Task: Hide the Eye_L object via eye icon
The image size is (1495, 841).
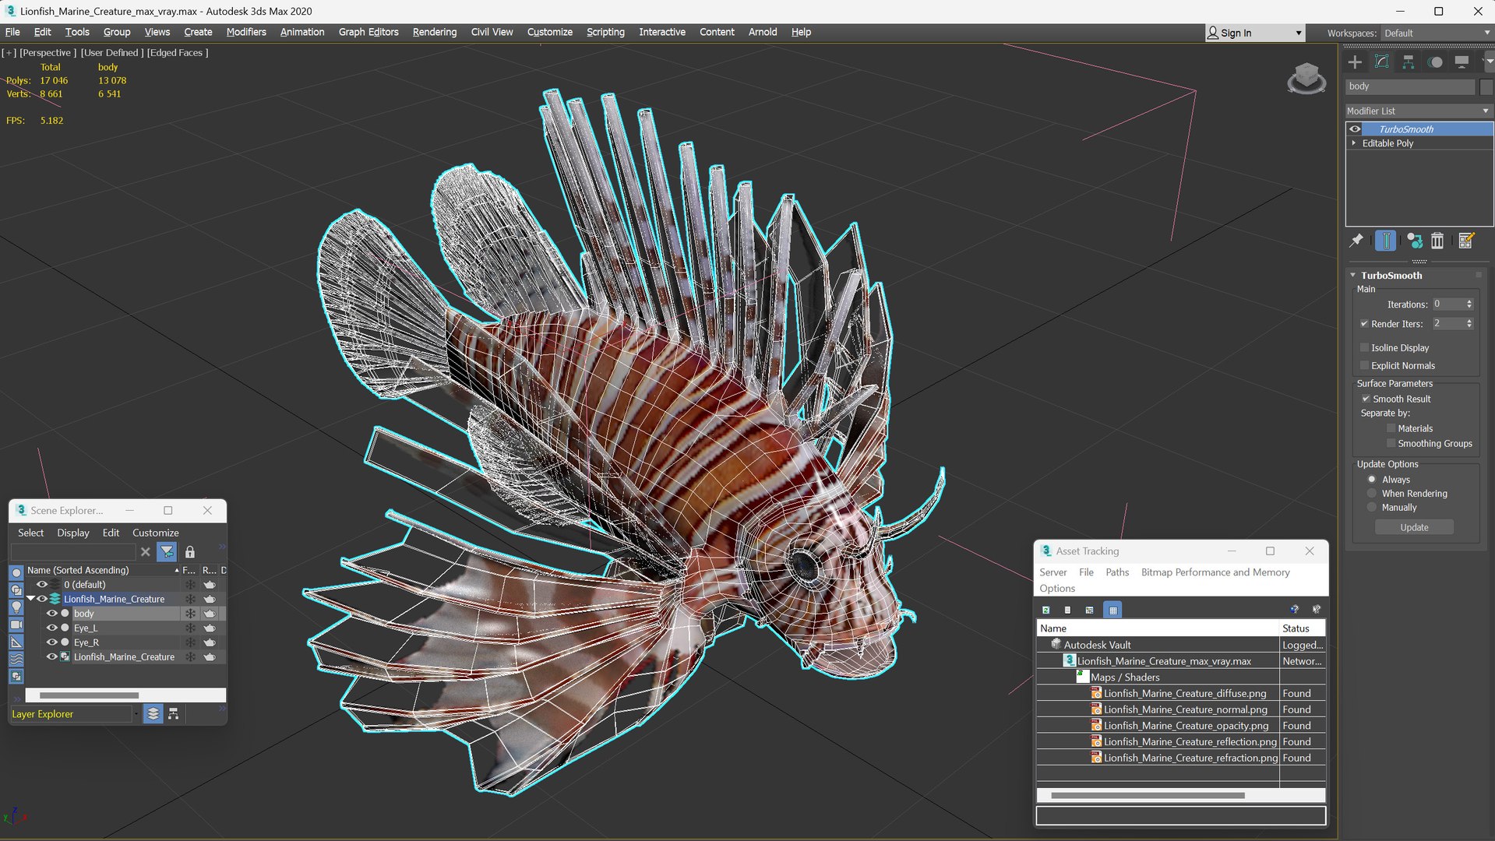Action: tap(51, 628)
